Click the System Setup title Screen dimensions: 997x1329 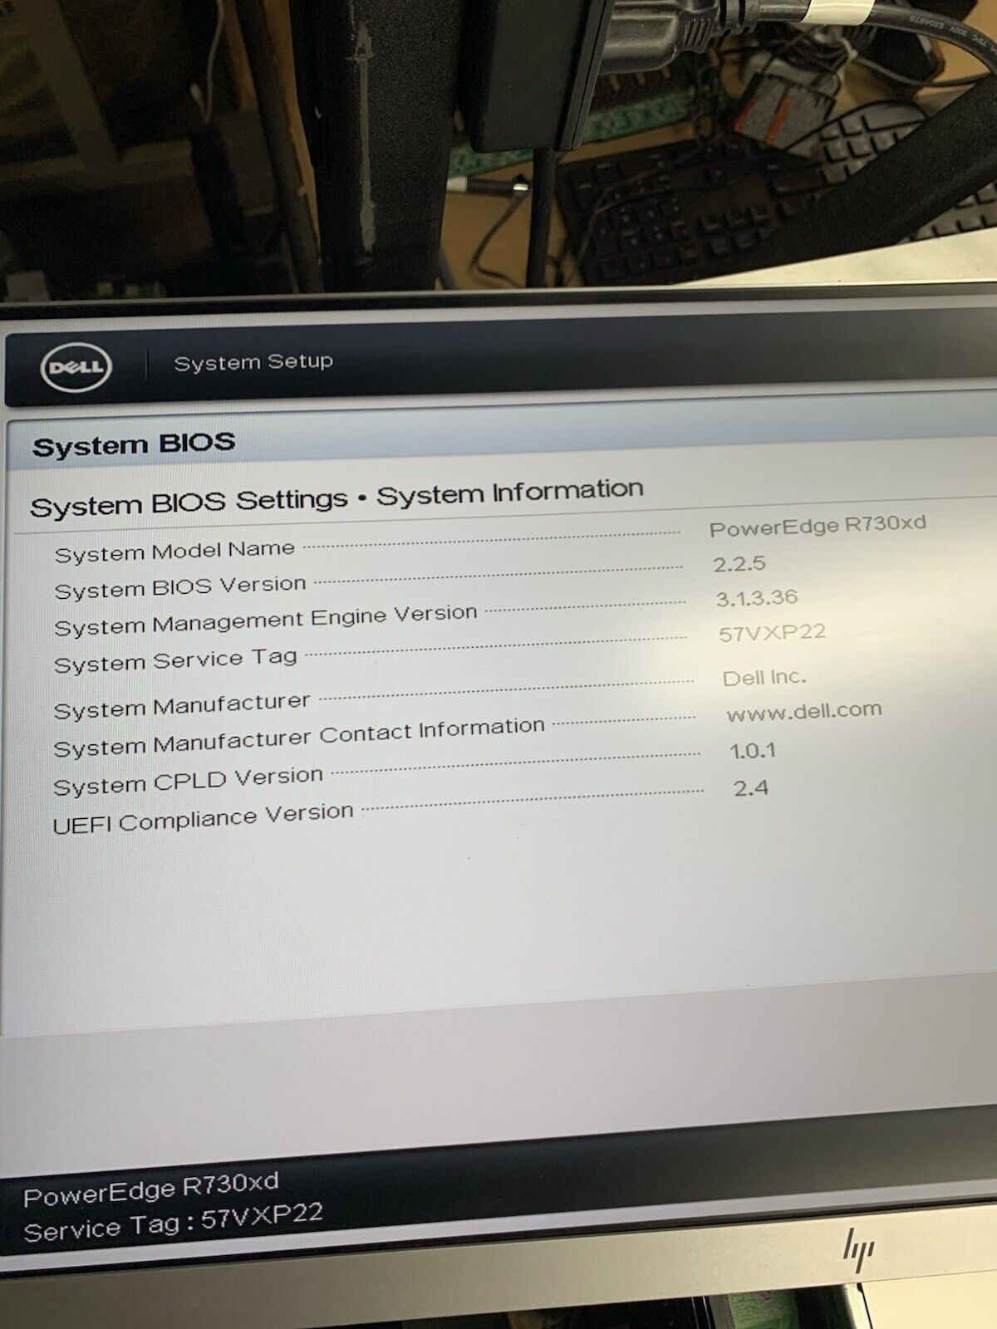pos(253,362)
